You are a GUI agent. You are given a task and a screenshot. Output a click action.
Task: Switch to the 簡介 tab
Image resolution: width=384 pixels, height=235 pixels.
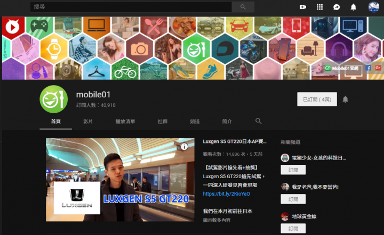click(x=227, y=121)
